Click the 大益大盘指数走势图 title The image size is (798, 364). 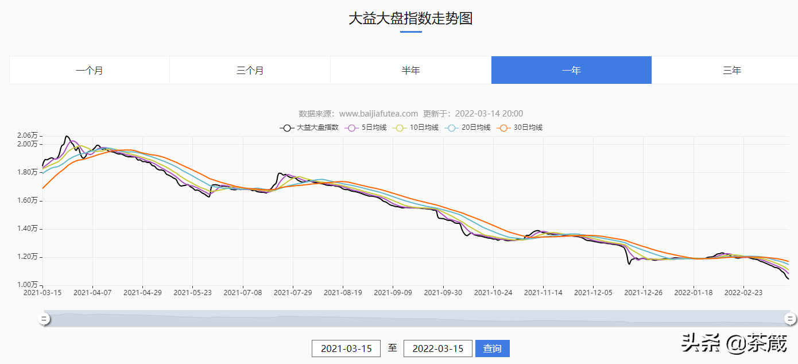pos(410,18)
